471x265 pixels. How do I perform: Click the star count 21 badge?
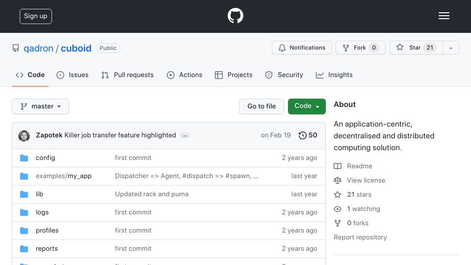point(430,48)
